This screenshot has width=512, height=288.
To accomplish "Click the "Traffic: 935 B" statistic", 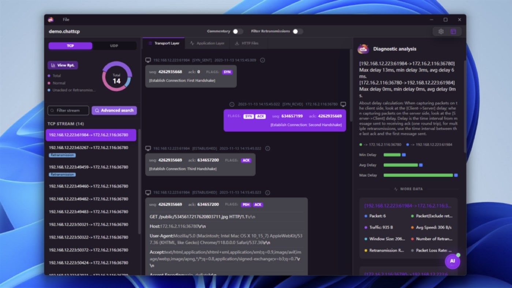I will pyautogui.click(x=378, y=227).
